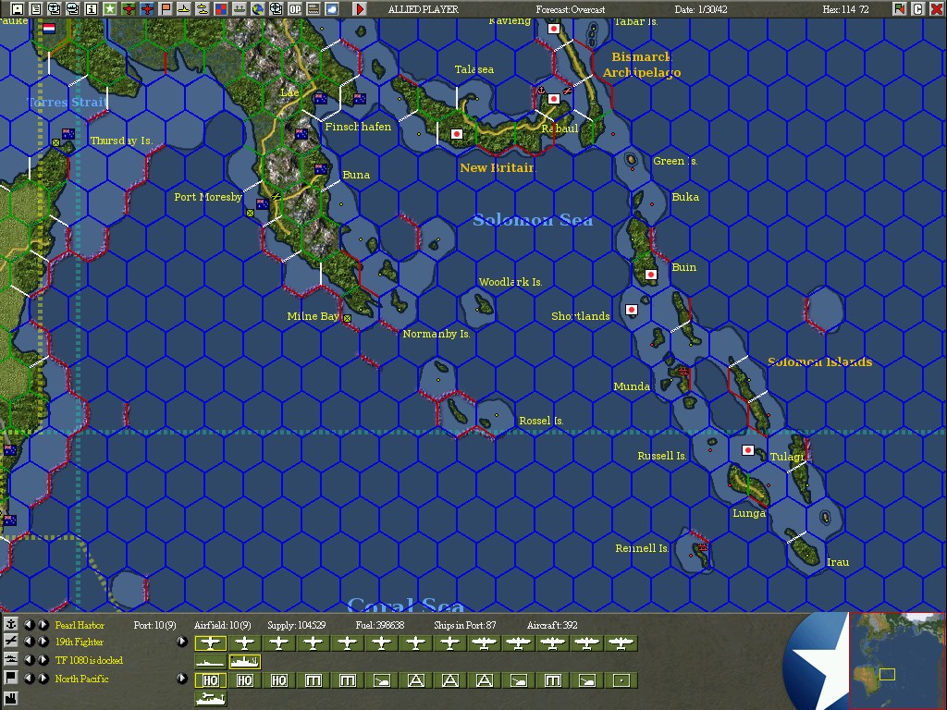Select the Australian flag at Thursday Is.

[x=68, y=134]
